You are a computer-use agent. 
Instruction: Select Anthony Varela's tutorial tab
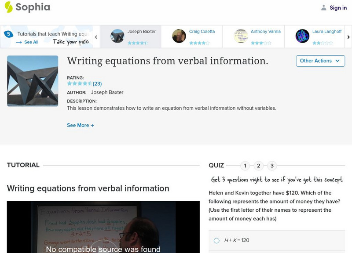coord(253,36)
